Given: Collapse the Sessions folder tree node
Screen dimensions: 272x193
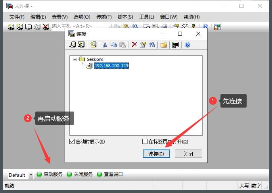Looking at the screenshot, I should 75,59.
